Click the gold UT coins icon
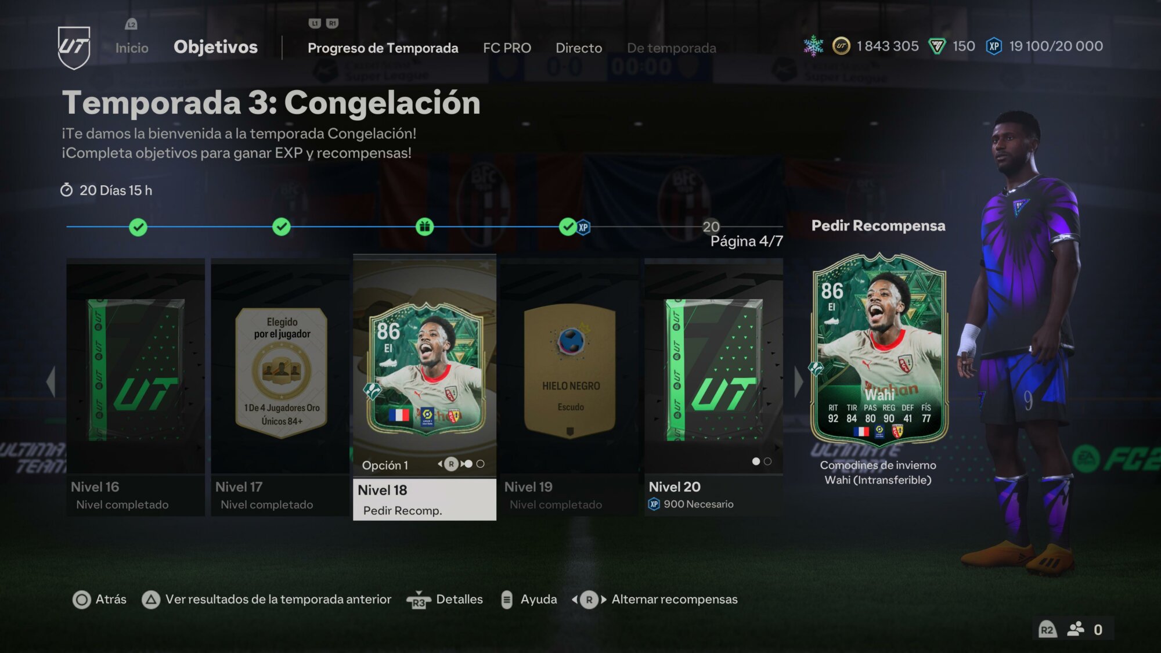1161x653 pixels. (x=841, y=46)
